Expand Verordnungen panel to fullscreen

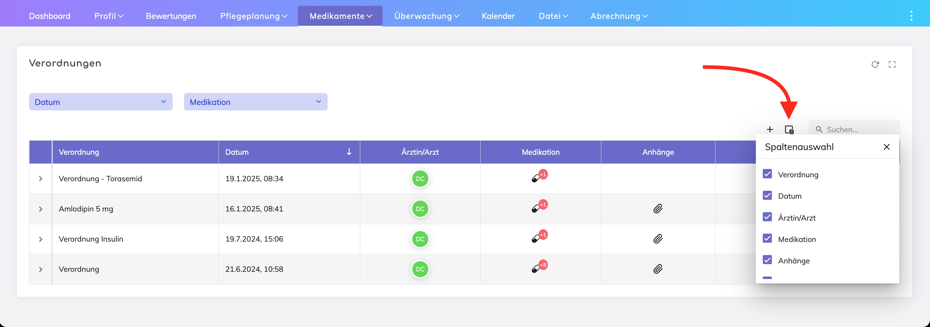892,64
